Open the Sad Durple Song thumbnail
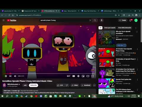 [x=107, y=73]
